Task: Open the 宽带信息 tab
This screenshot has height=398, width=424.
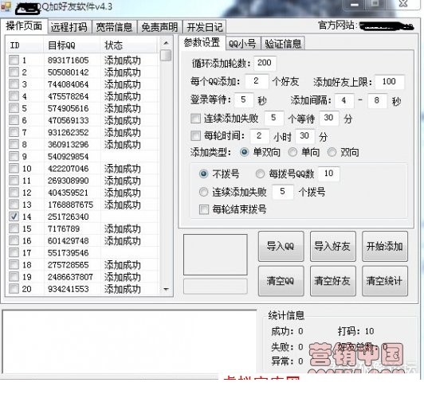Action: 115,27
